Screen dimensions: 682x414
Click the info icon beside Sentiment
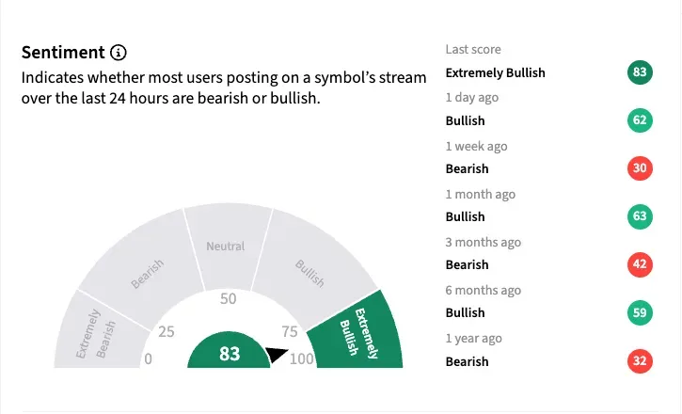119,52
